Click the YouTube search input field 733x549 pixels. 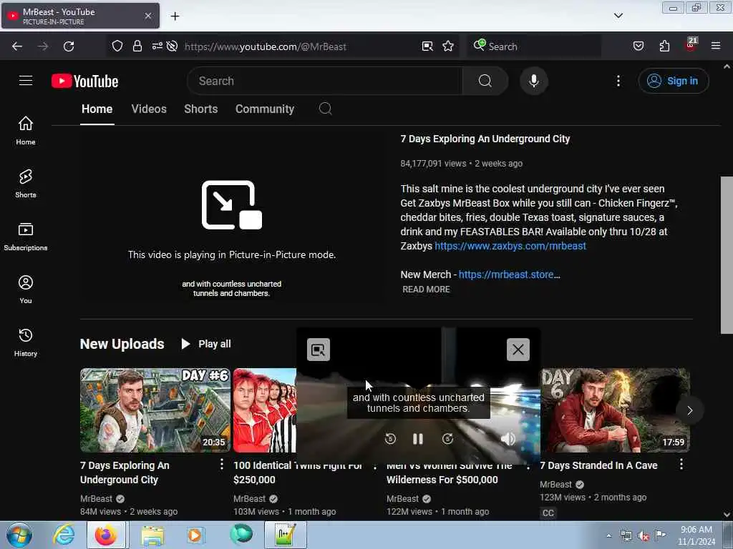(x=325, y=81)
